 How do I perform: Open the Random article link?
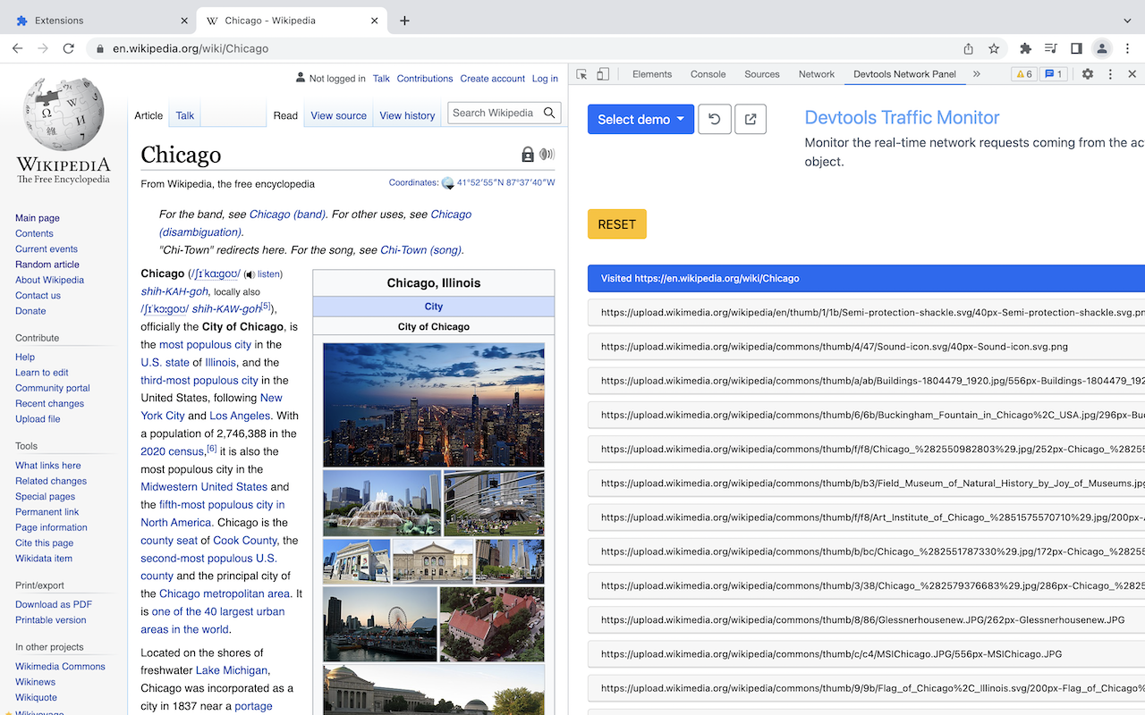click(x=47, y=265)
